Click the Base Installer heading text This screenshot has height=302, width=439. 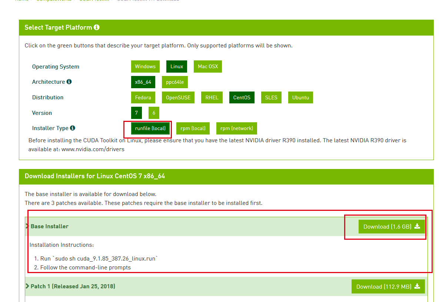click(x=50, y=226)
